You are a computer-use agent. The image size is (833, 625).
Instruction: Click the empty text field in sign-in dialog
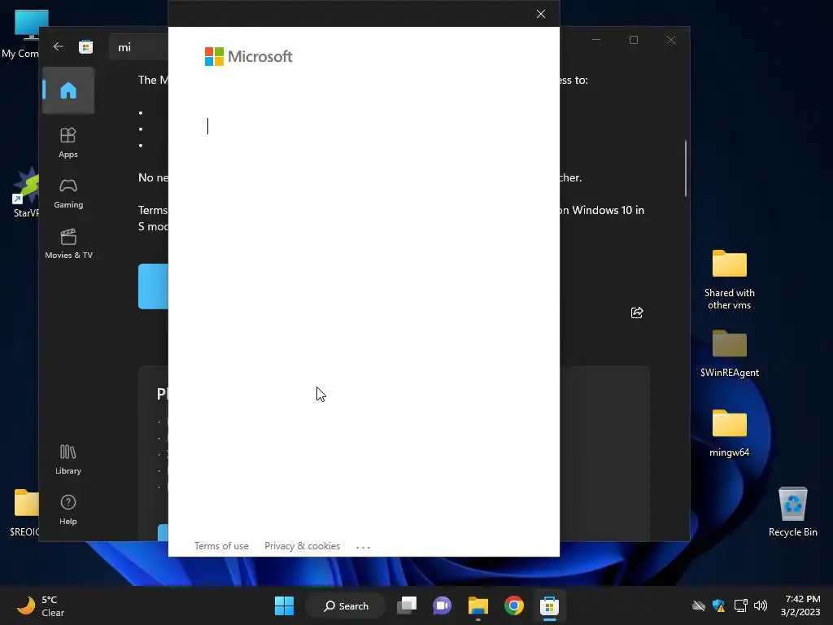click(x=364, y=126)
